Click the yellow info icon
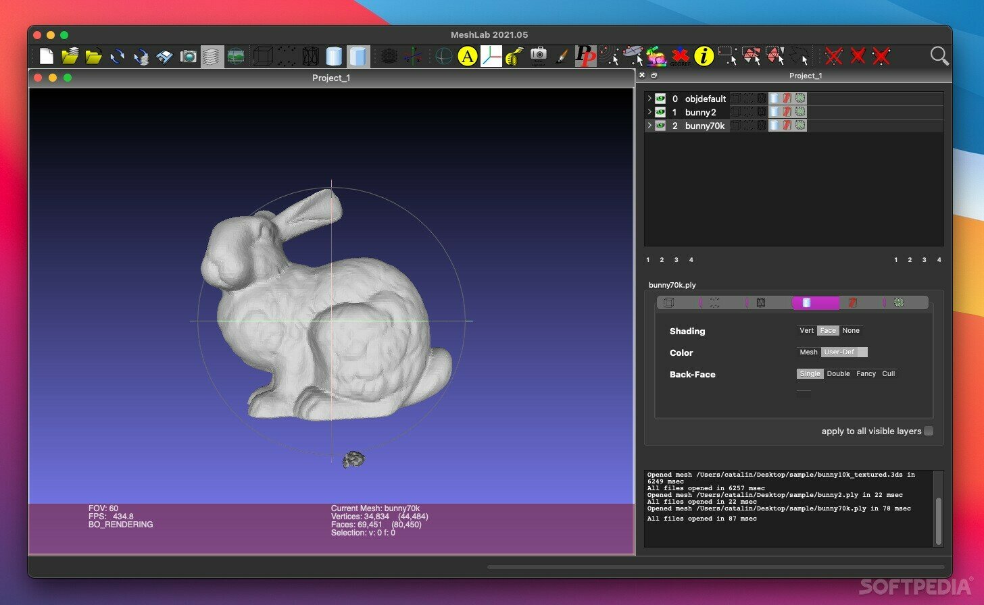This screenshot has height=605, width=984. pyautogui.click(x=704, y=57)
